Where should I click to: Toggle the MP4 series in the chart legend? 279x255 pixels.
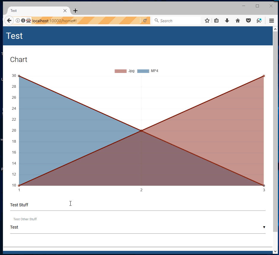154,71
